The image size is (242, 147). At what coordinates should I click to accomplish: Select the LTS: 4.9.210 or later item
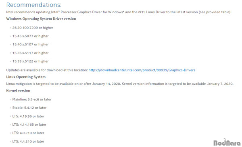click(x=28, y=133)
